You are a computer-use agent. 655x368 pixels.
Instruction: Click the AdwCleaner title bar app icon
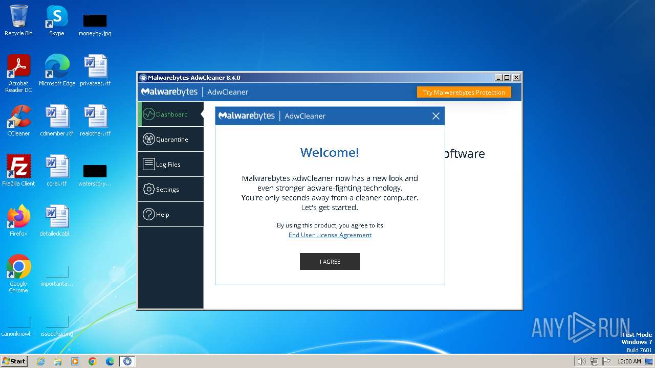(143, 78)
